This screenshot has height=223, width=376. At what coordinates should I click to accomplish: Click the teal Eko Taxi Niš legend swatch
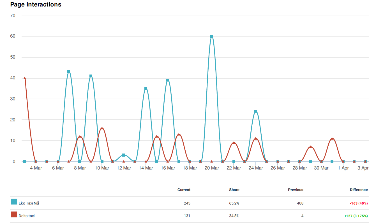(14, 201)
